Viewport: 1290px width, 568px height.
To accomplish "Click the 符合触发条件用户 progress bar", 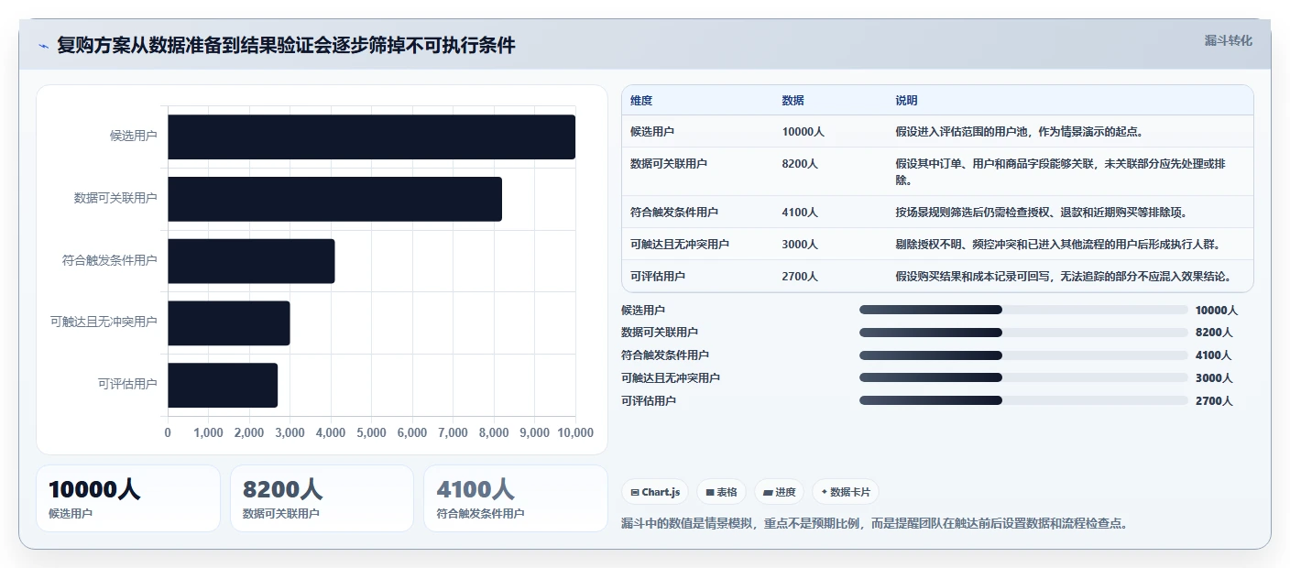I will pyautogui.click(x=1023, y=355).
